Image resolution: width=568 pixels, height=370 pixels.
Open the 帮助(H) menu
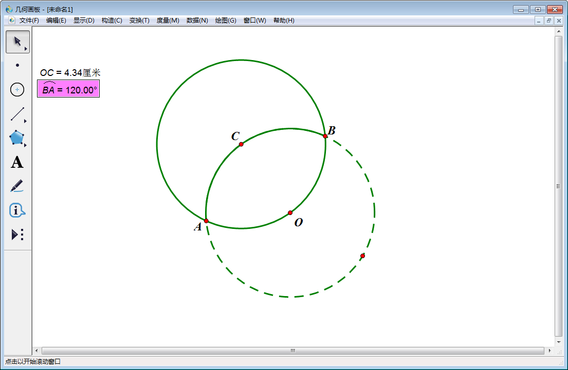point(284,20)
